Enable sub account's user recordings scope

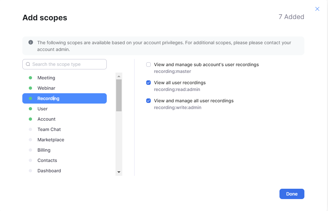tap(148, 65)
